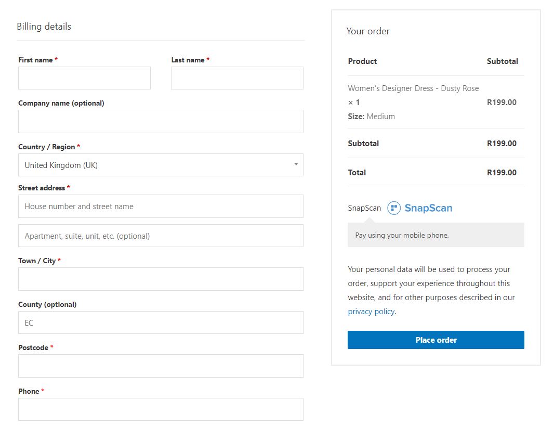Open the privacy policy link
Viewport: 554px width, 426px height.
pyautogui.click(x=371, y=312)
